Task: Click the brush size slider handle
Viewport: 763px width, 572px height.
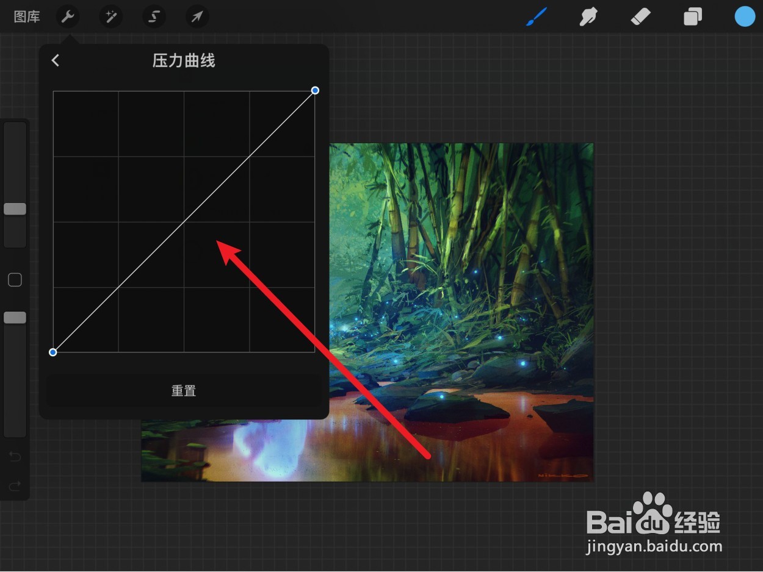Action: click(15, 209)
